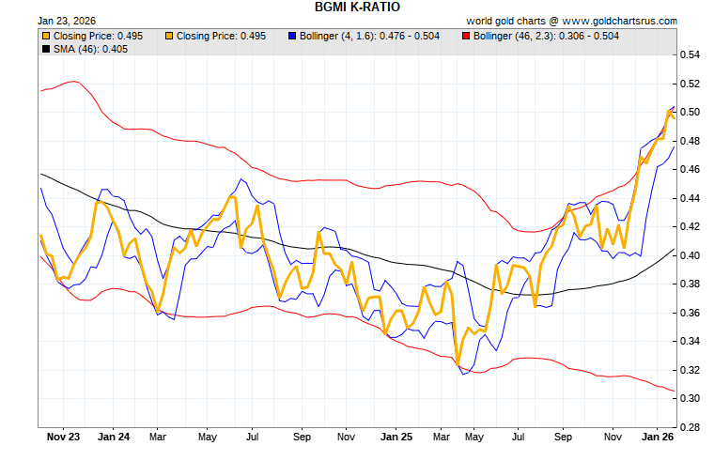Click the BGMI K-RATIO chart title
Viewport: 714px width, 461px height.
[x=356, y=7]
